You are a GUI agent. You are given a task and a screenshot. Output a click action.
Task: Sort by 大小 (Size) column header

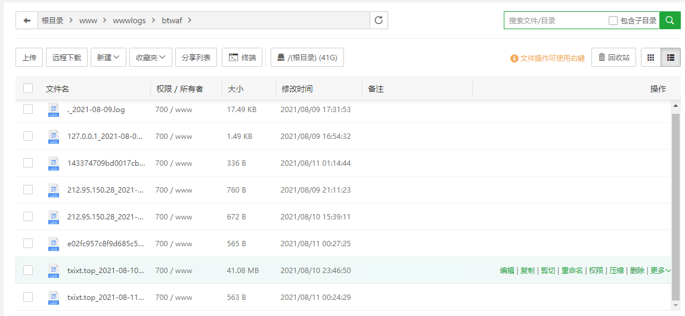tap(236, 89)
